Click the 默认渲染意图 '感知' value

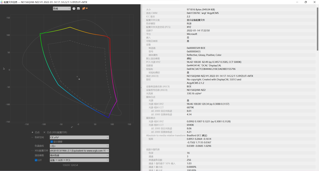189,59
